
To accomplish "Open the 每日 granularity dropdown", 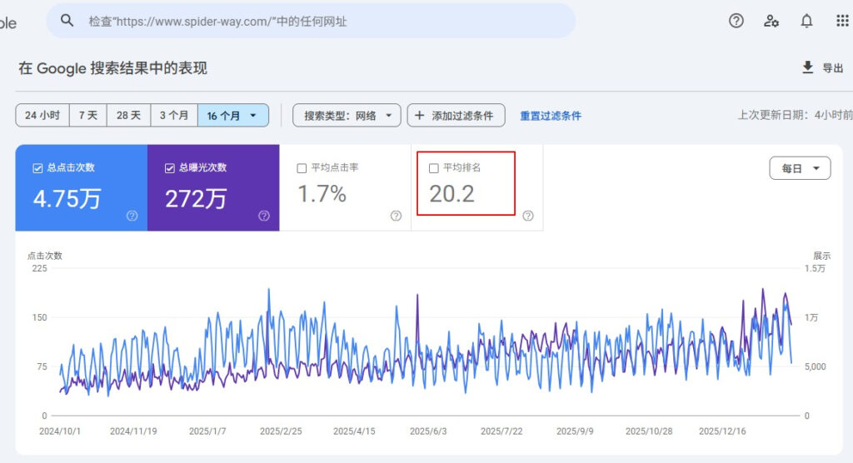I will coord(800,168).
